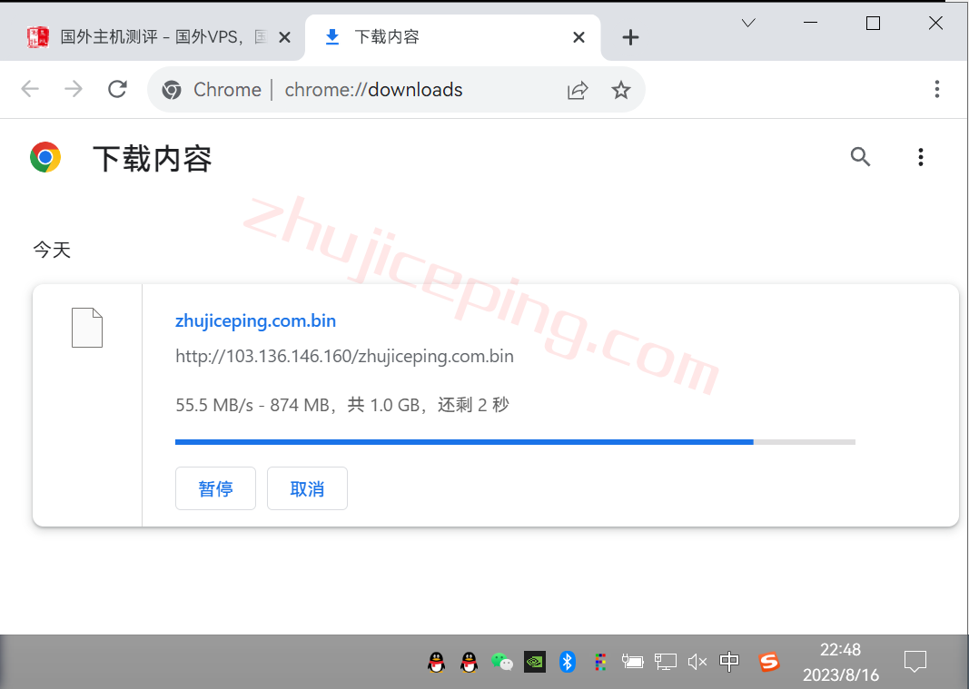Reload the downloads page
The width and height of the screenshot is (969, 689).
[x=117, y=90]
